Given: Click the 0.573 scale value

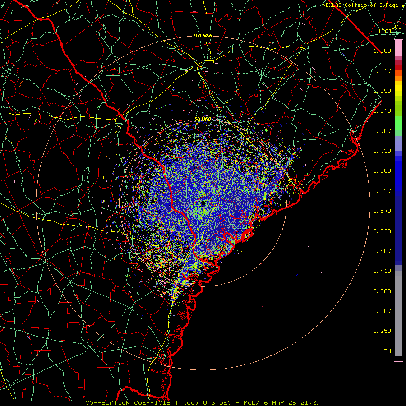Looking at the screenshot, I should (x=382, y=211).
